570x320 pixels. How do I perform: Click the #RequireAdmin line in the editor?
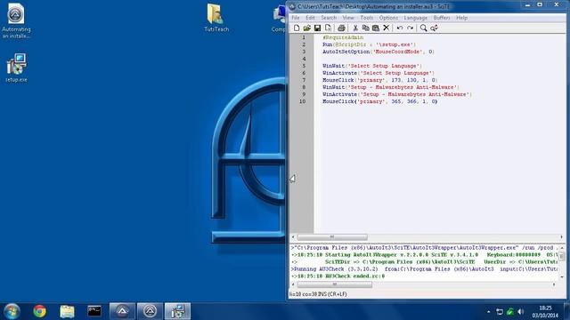343,37
